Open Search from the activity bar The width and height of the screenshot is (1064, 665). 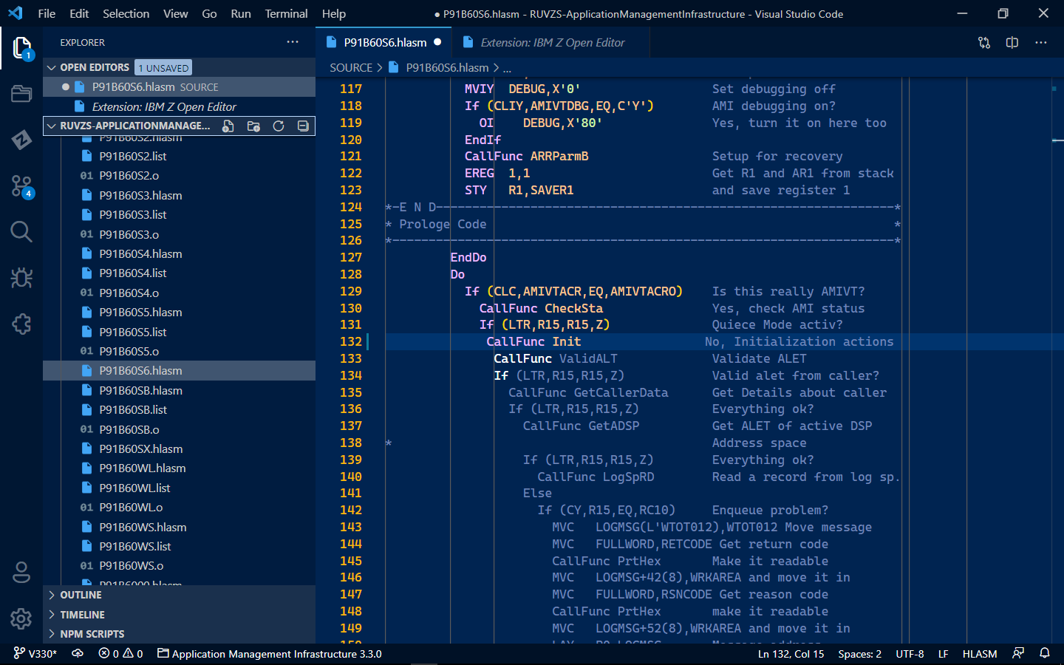tap(21, 231)
